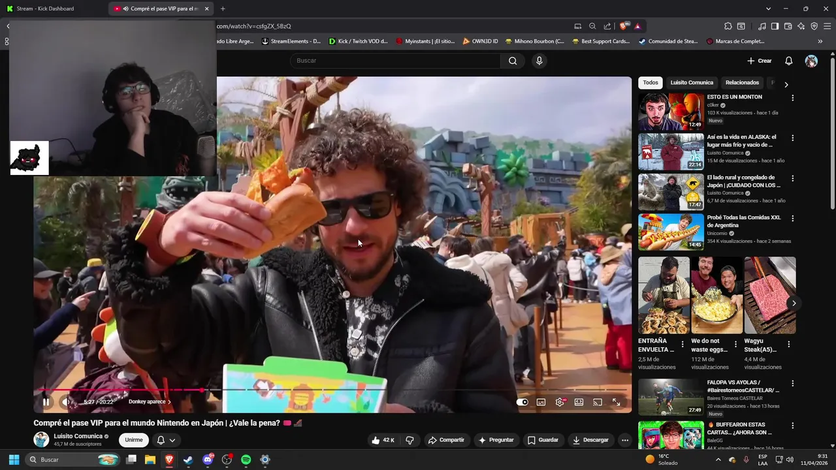The height and width of the screenshot is (470, 836).
Task: Toggle subtitles with the captions icon
Action: coord(541,402)
